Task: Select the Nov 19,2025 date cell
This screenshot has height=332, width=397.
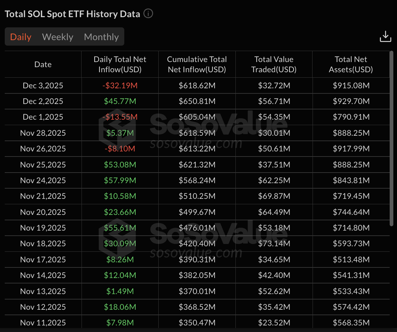Action: pos(43,228)
